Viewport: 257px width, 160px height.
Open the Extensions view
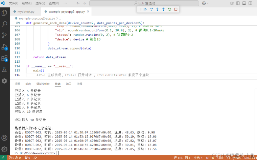(x=4, y=58)
